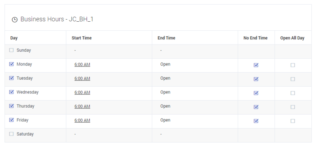The width and height of the screenshot is (317, 147).
Task: Disable No End Time for Friday
Action: click(x=256, y=121)
